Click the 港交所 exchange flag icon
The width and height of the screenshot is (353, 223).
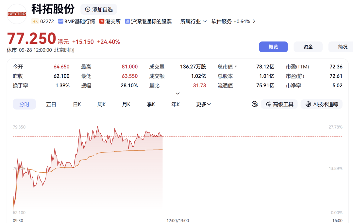102,21
